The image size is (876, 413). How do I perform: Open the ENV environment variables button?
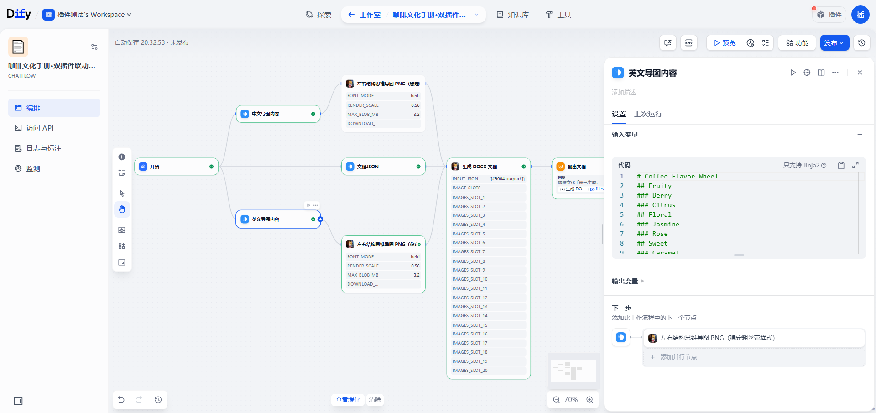tap(689, 43)
